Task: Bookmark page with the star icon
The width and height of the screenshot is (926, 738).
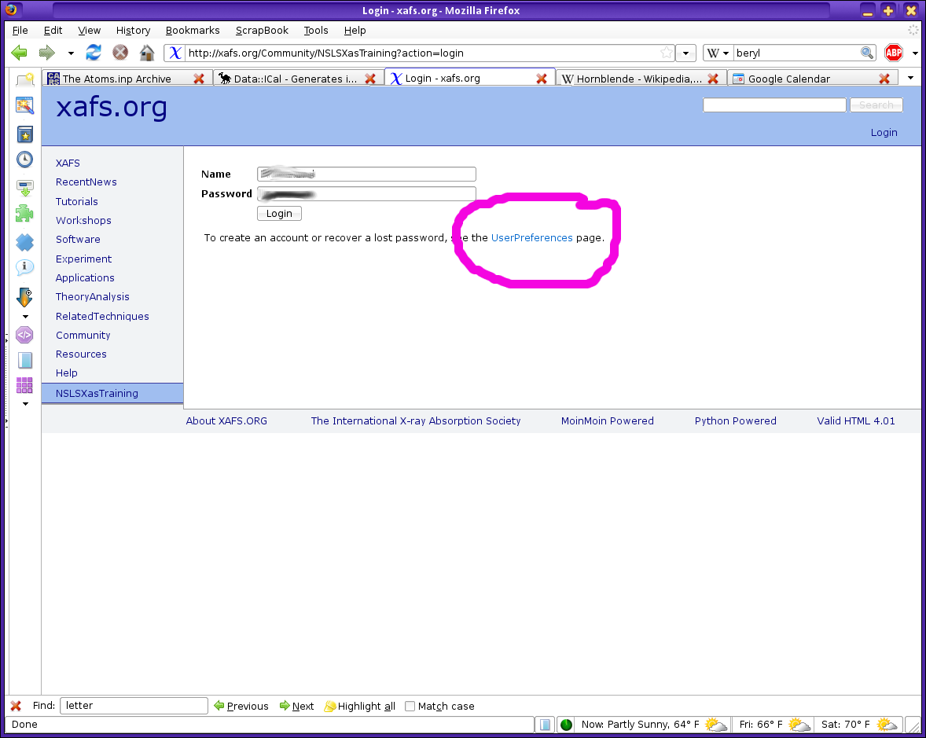Action: click(667, 53)
